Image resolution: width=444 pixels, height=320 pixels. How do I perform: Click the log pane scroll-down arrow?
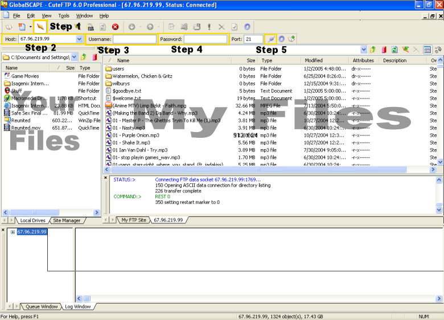coord(439,210)
